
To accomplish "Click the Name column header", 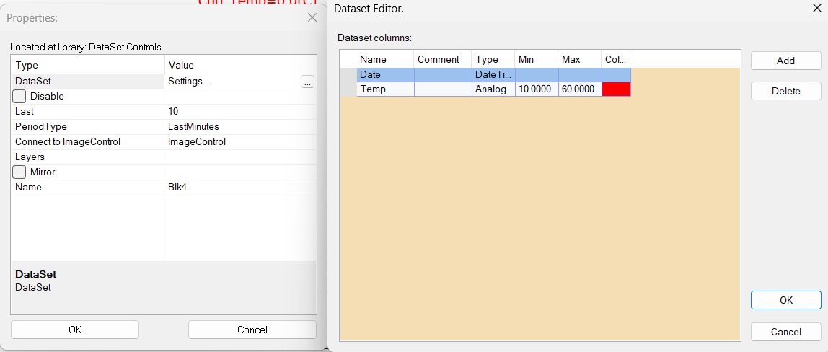I will coord(384,60).
